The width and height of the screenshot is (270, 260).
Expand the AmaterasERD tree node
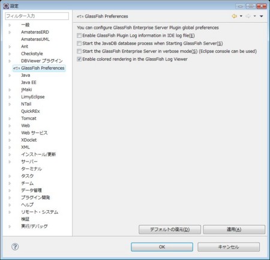[10, 32]
